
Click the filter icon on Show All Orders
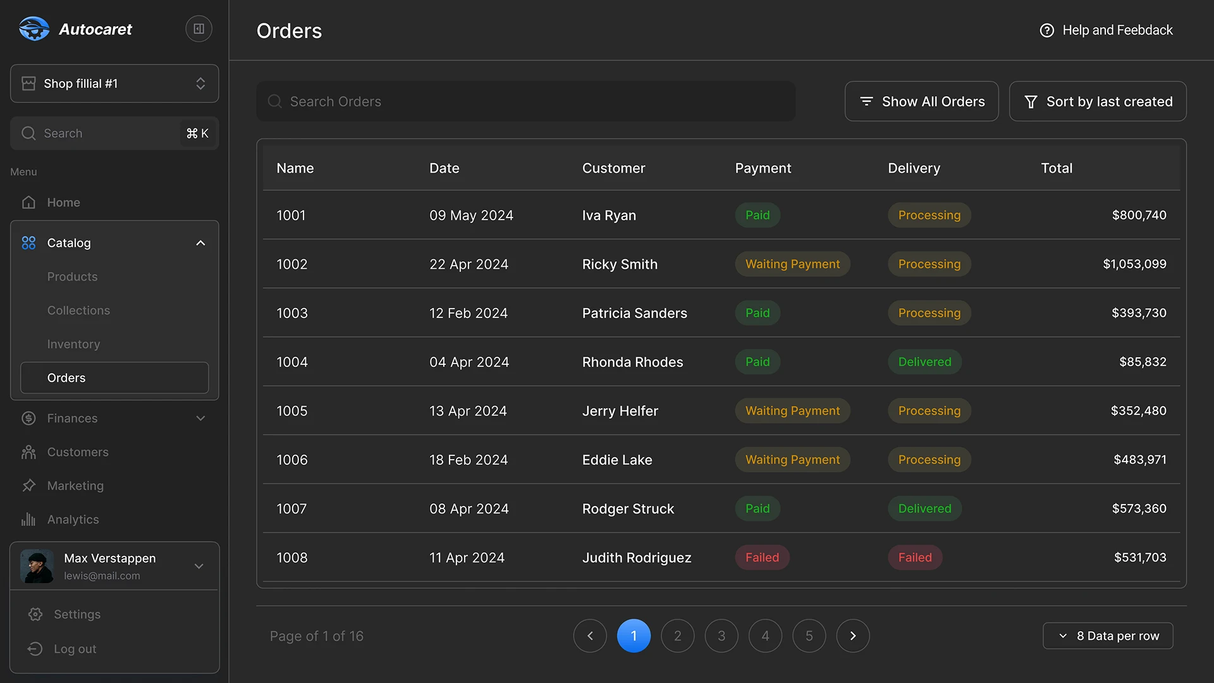tap(866, 101)
